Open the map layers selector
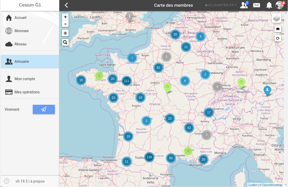Viewport: 288px width, 187px height. [x=277, y=18]
